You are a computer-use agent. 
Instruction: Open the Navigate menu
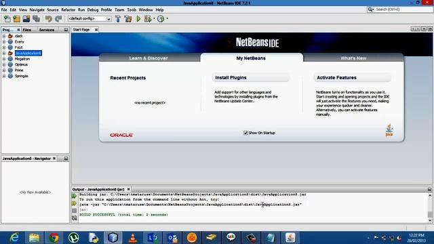[x=37, y=9]
